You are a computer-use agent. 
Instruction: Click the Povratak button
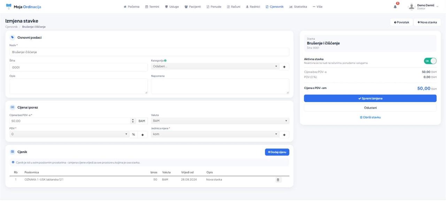401,22
